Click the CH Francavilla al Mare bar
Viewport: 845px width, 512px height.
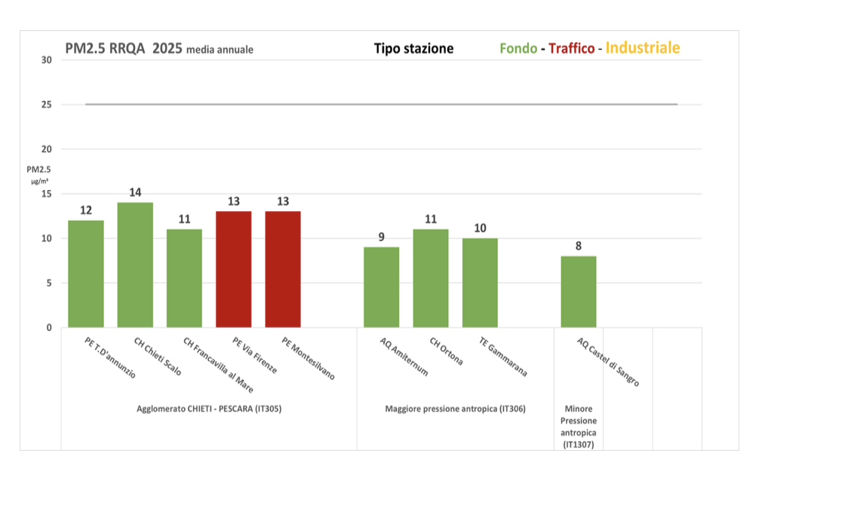click(x=184, y=278)
